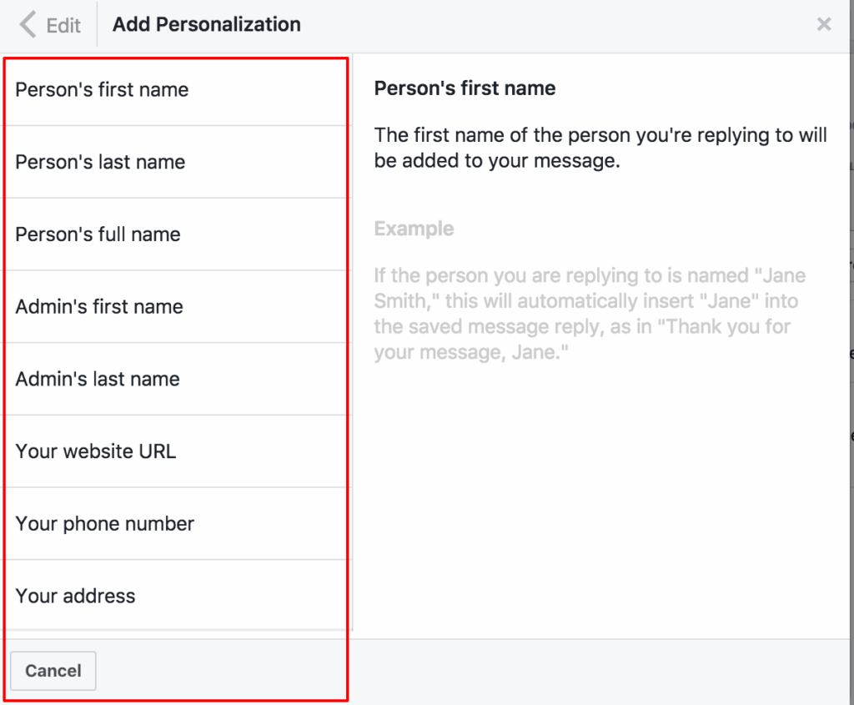Close the Add Personalization dialog

pos(824,24)
